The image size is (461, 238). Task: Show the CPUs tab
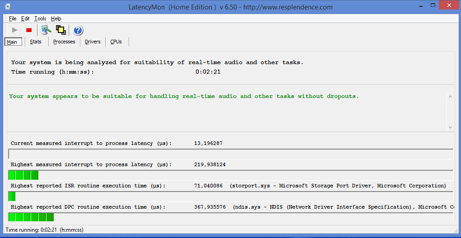click(116, 42)
